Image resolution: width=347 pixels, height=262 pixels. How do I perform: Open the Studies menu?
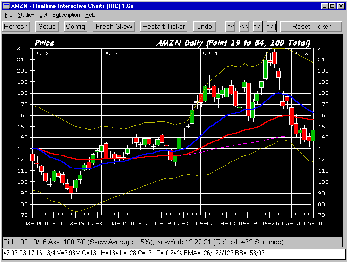[x=26, y=15]
